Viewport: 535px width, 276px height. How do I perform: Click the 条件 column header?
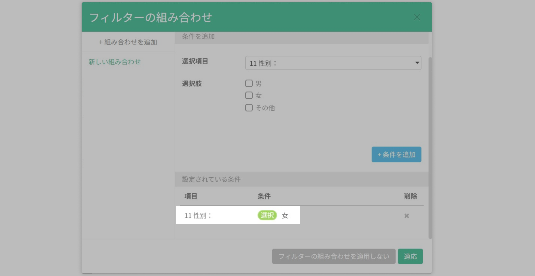[x=264, y=196]
